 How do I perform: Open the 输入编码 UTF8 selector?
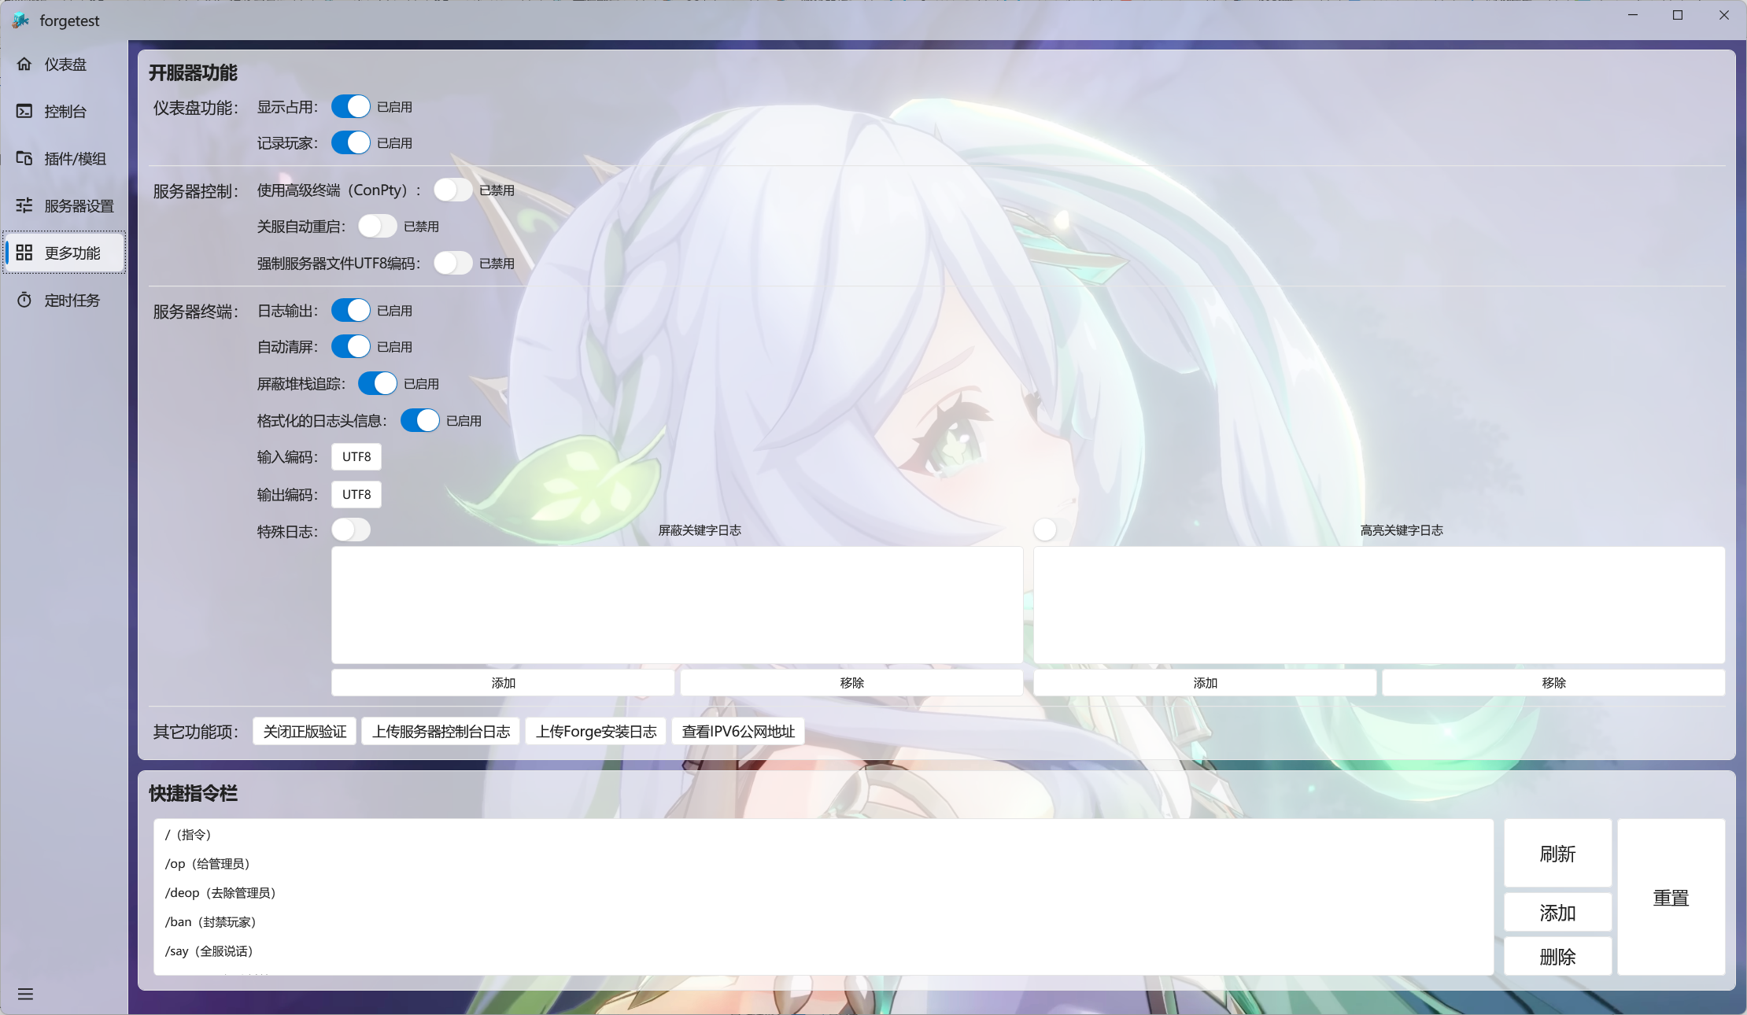[356, 456]
